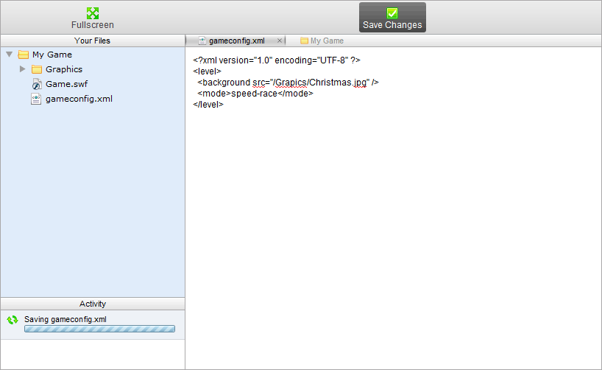Viewport: 602px width, 370px height.
Task: Click the misspelled 'Grapics' word in editor
Action: tap(291, 83)
